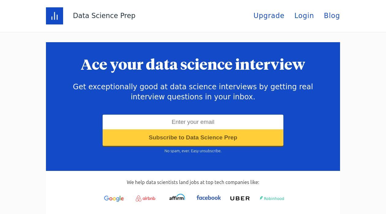Click the top tech companies caption
This screenshot has height=214, width=386.
coord(193,182)
